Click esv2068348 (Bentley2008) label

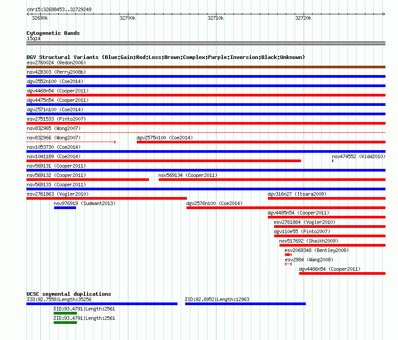coord(317,250)
